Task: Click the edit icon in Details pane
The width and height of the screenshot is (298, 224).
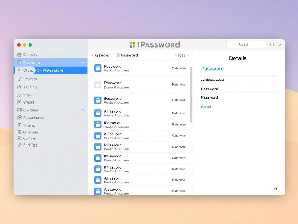Action: click(275, 189)
